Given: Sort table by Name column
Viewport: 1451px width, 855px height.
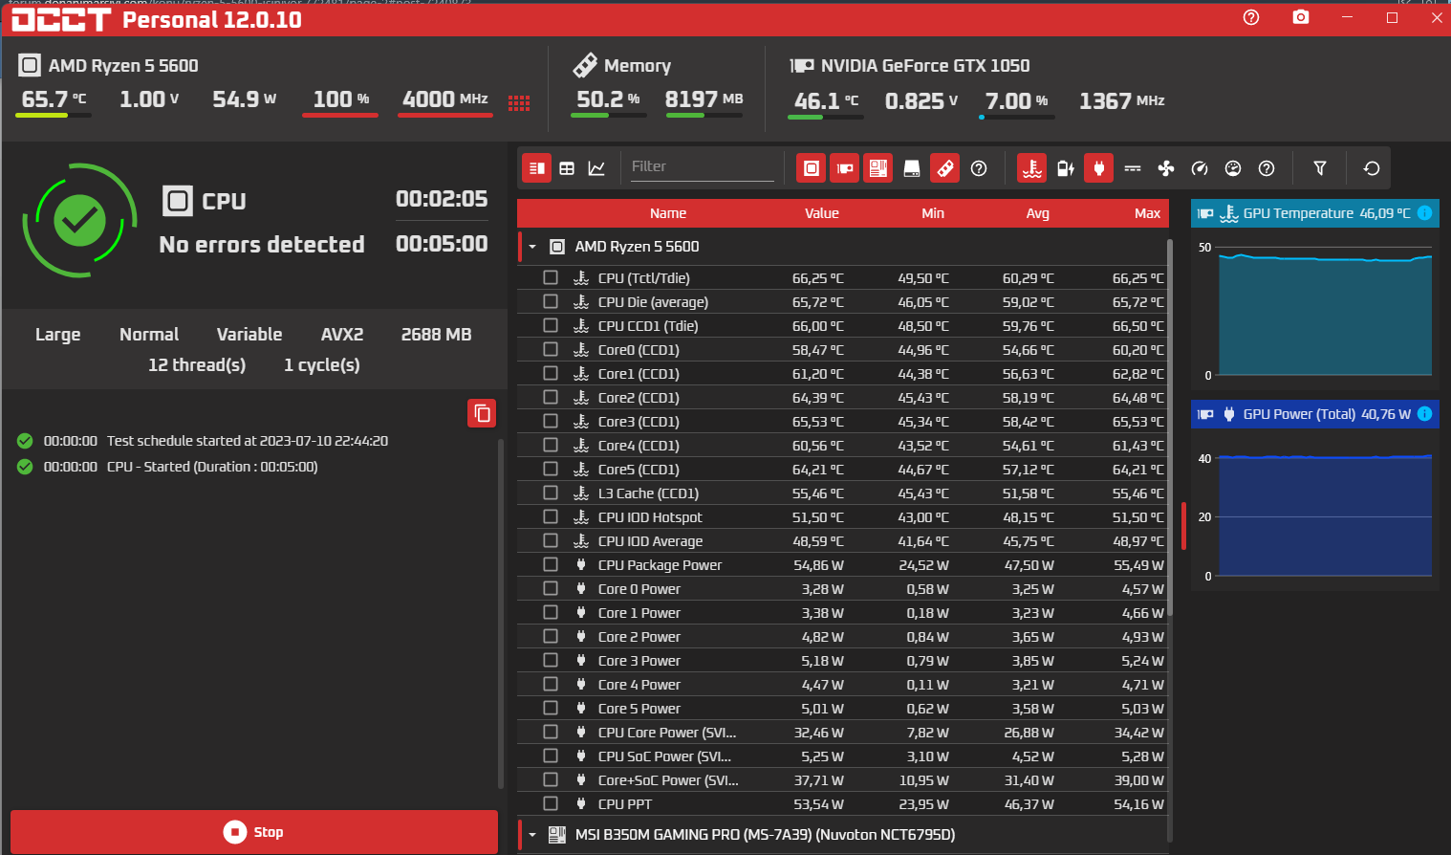Looking at the screenshot, I should [668, 213].
